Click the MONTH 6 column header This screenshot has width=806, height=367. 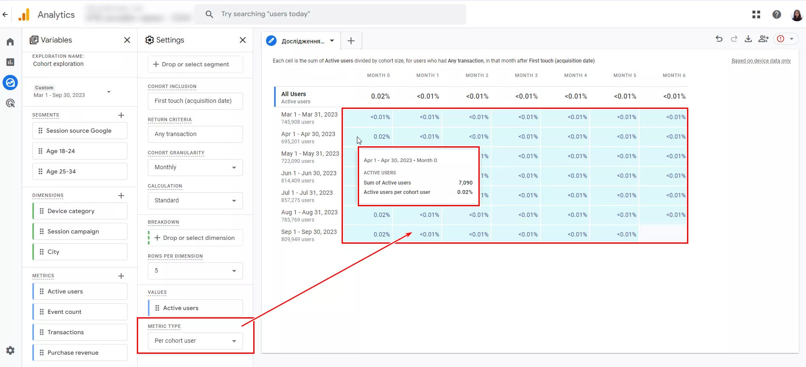pos(674,75)
